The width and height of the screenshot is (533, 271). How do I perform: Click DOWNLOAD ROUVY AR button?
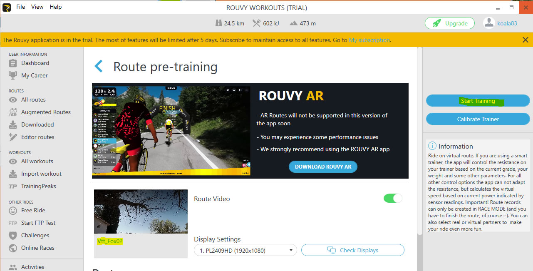(323, 167)
